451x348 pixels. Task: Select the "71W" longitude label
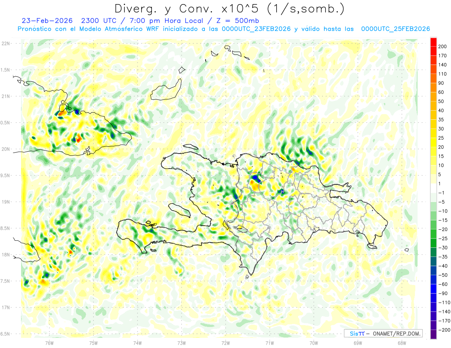pyautogui.click(x=269, y=343)
